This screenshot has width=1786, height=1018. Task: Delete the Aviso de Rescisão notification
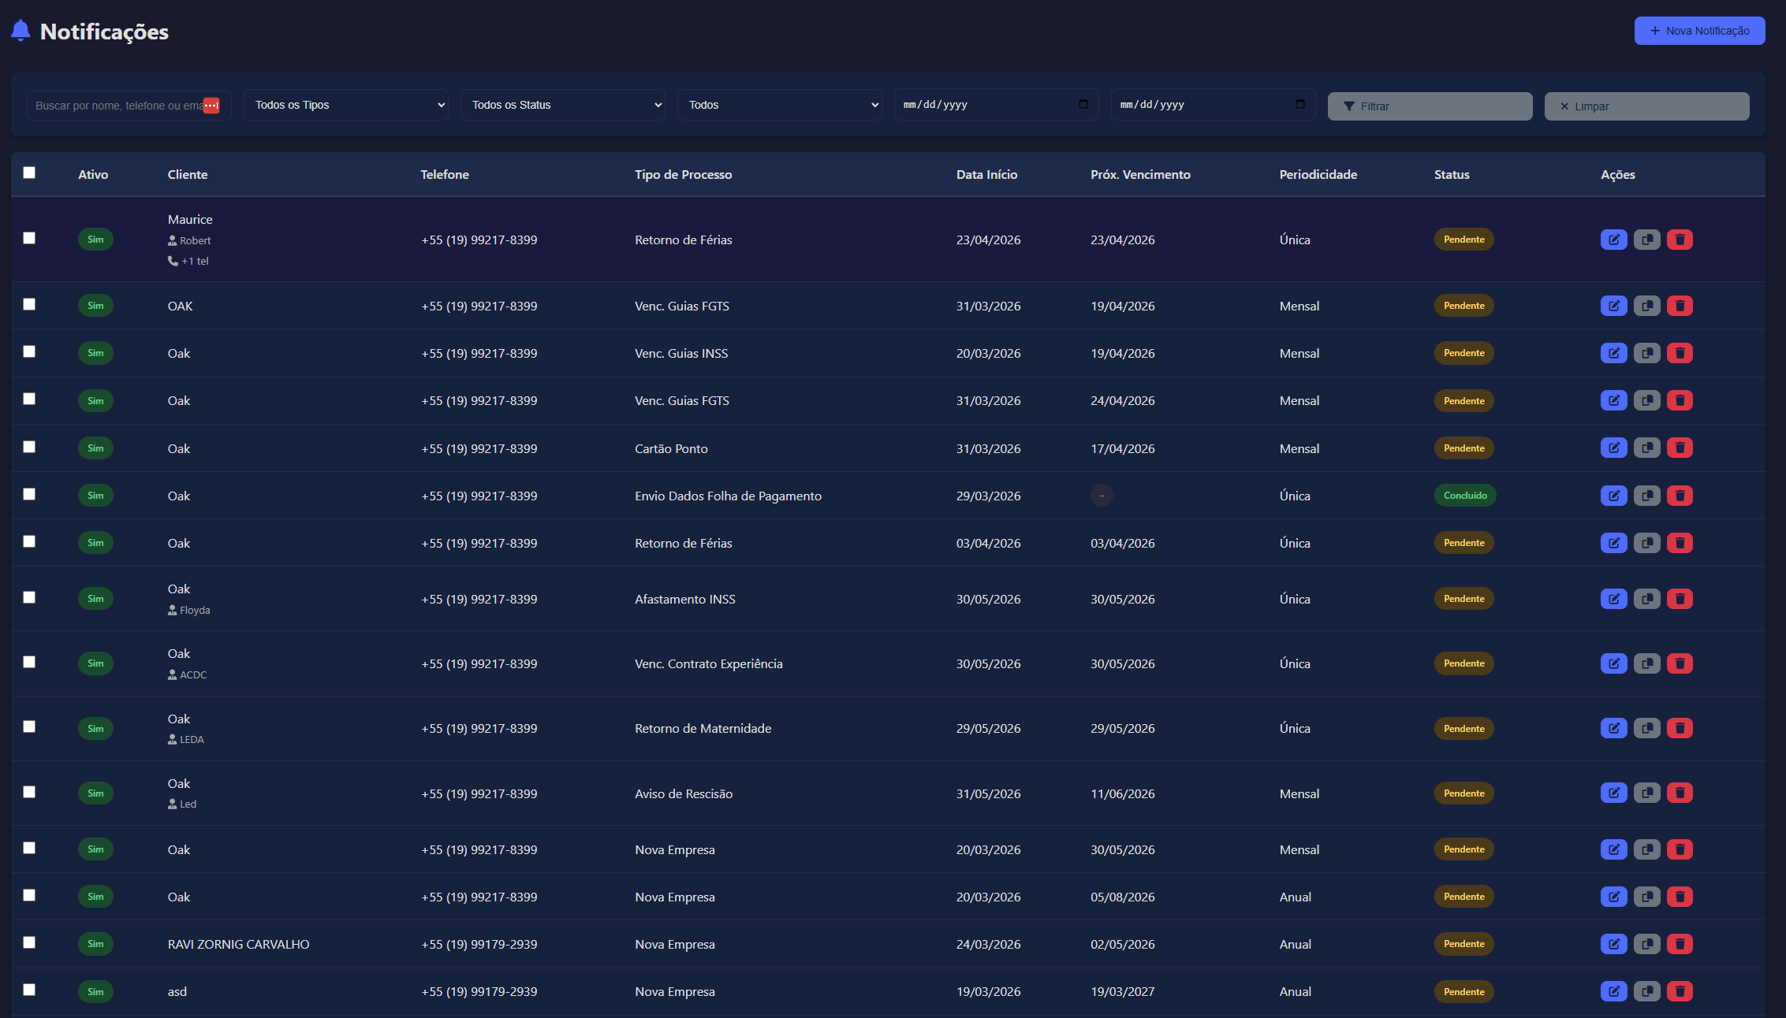1680,793
